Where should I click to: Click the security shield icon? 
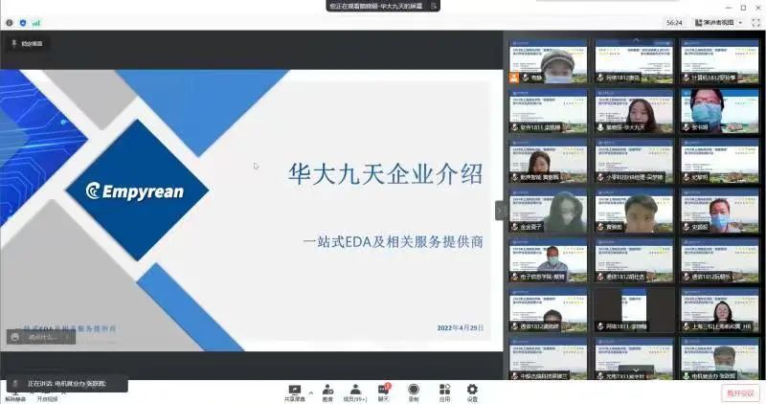[23, 22]
